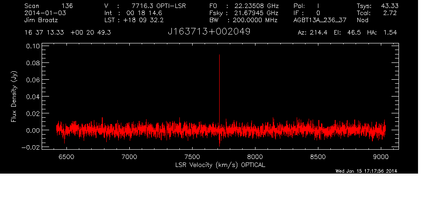Screen dimensions: 426x217
Task: Select y-axis tick label -0.02
Action: [31, 147]
